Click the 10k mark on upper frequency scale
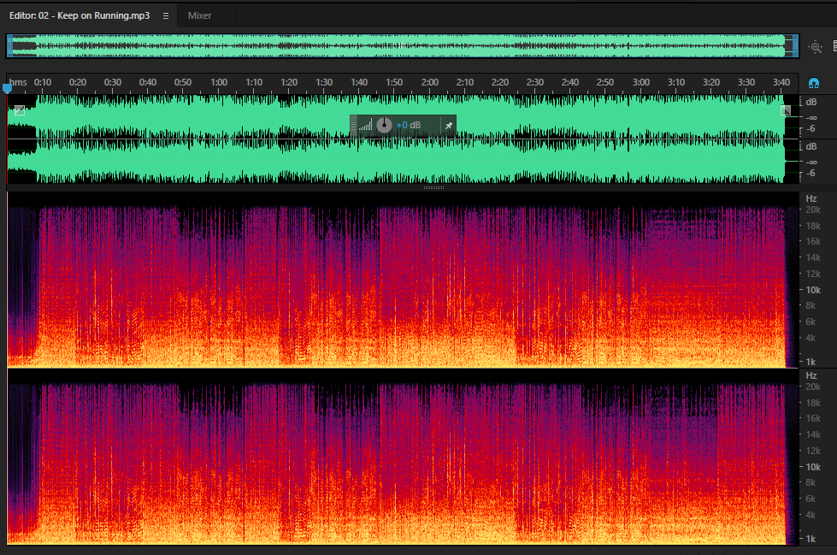 click(x=813, y=290)
